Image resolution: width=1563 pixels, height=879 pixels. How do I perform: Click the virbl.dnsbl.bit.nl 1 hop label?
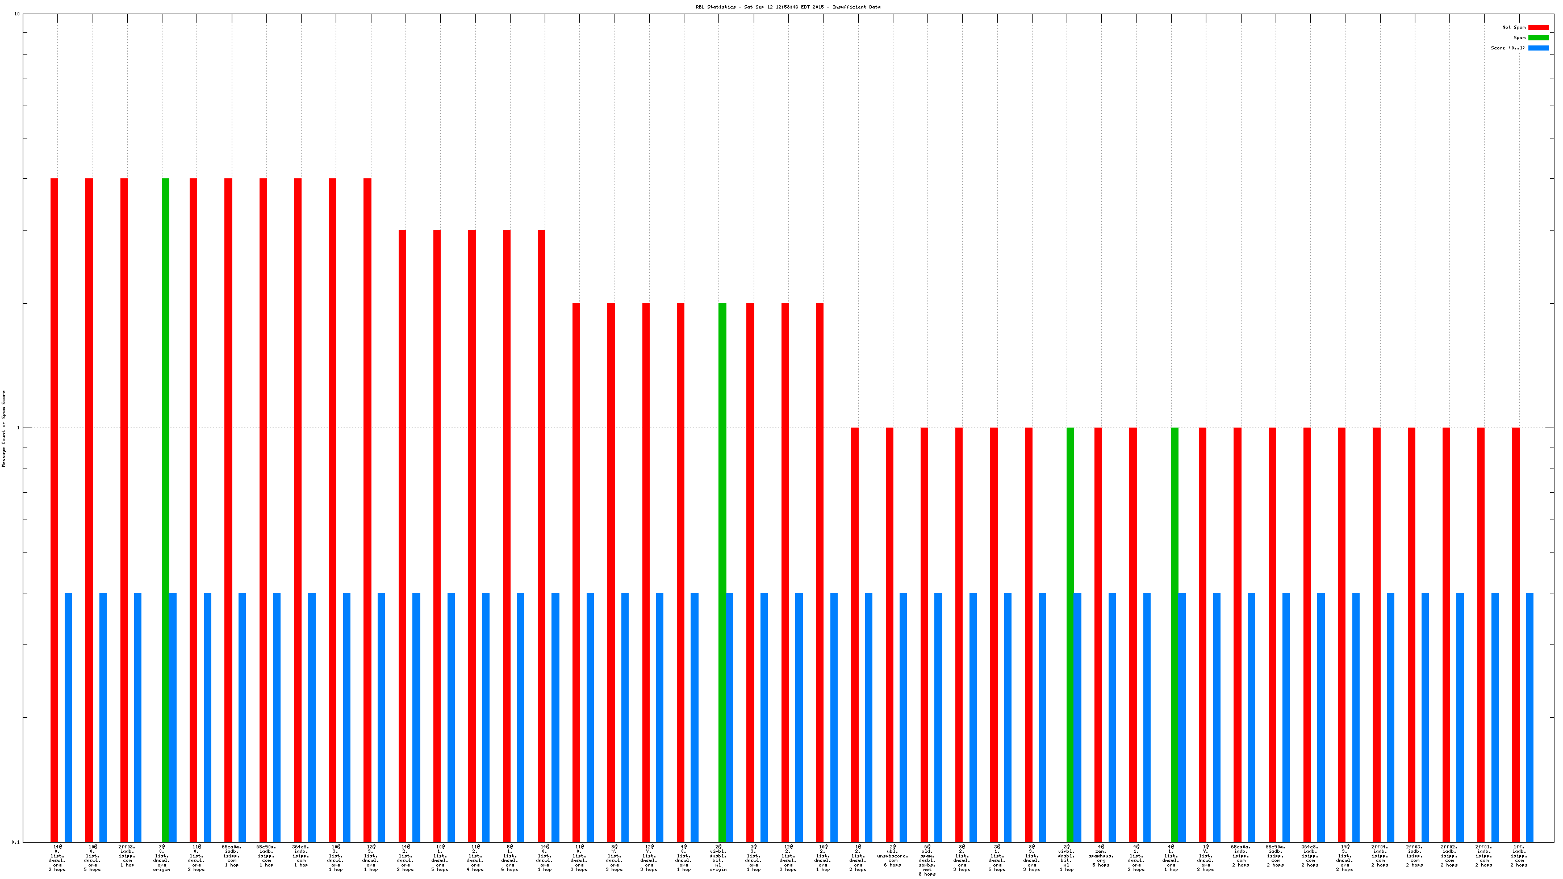(x=1066, y=858)
